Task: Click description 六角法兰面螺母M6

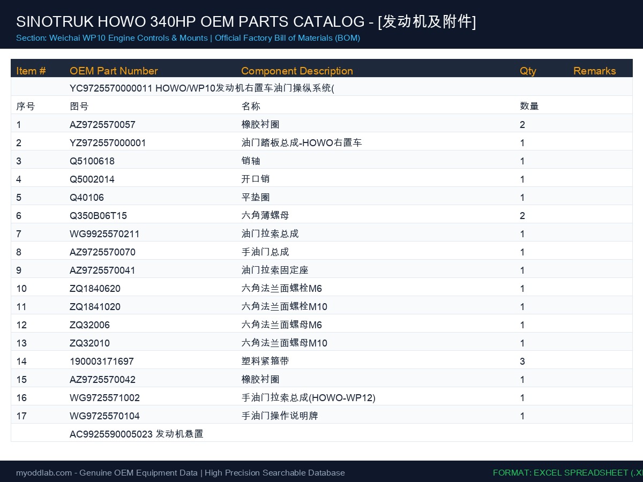Action: 282,325
